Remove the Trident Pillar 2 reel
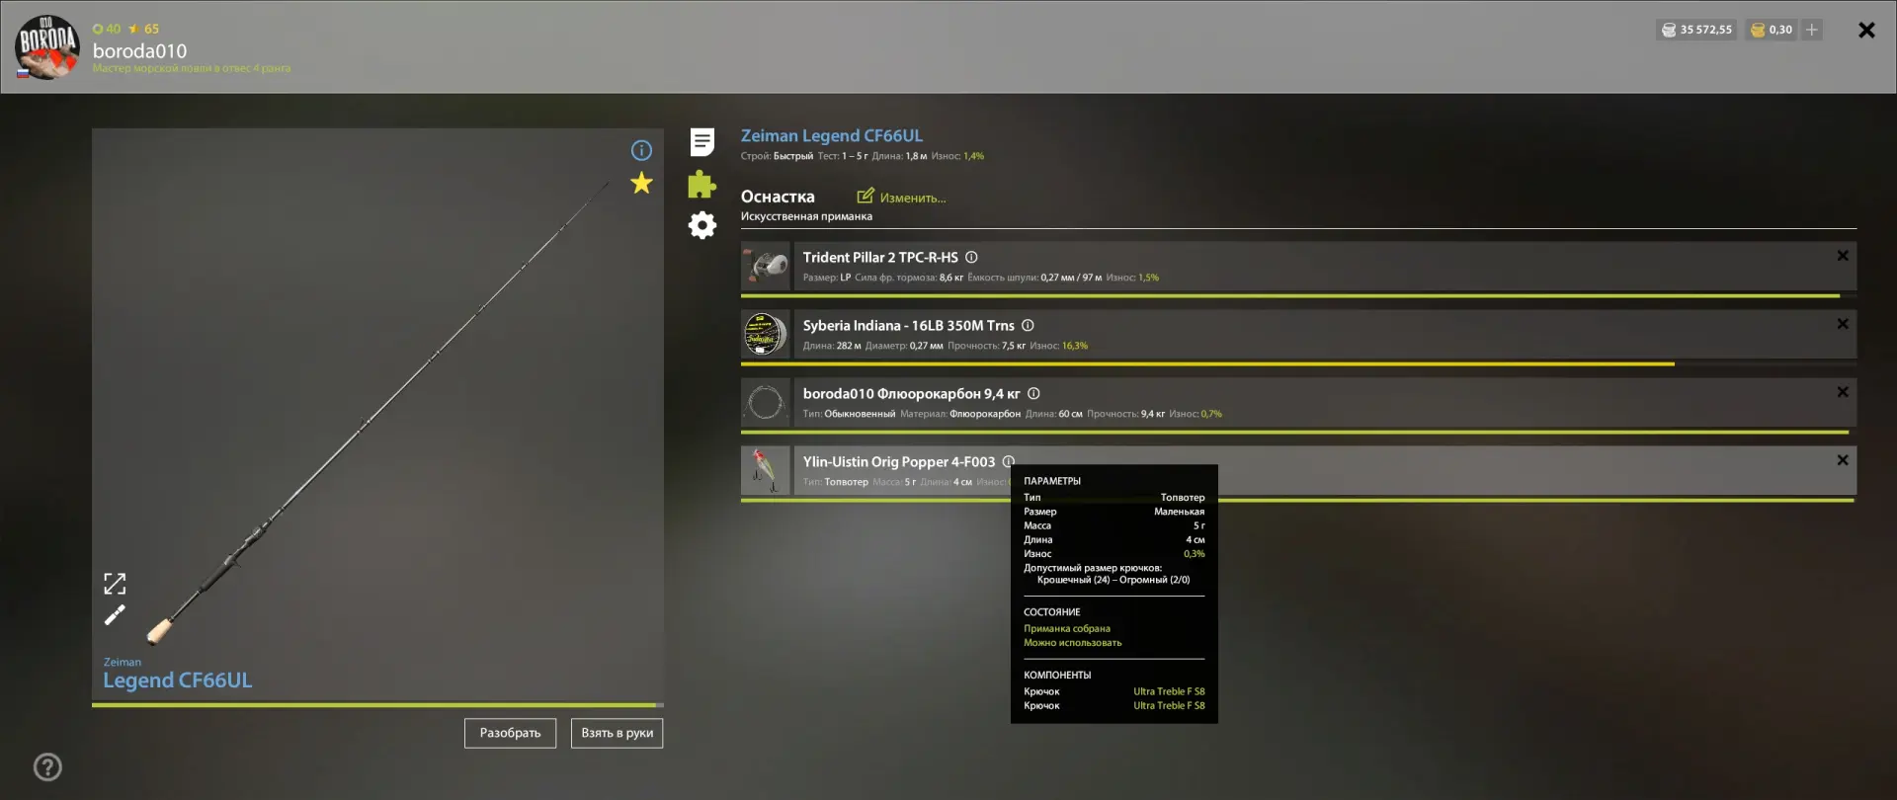This screenshot has width=1897, height=800. (1843, 256)
